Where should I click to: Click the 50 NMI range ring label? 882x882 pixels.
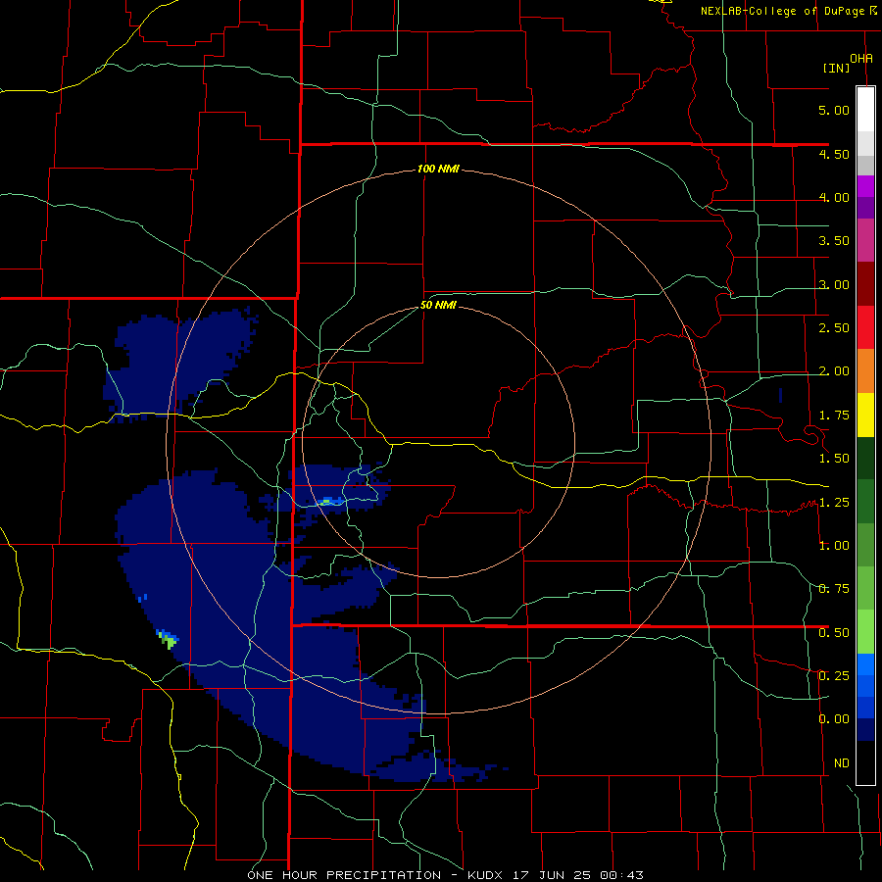click(438, 306)
